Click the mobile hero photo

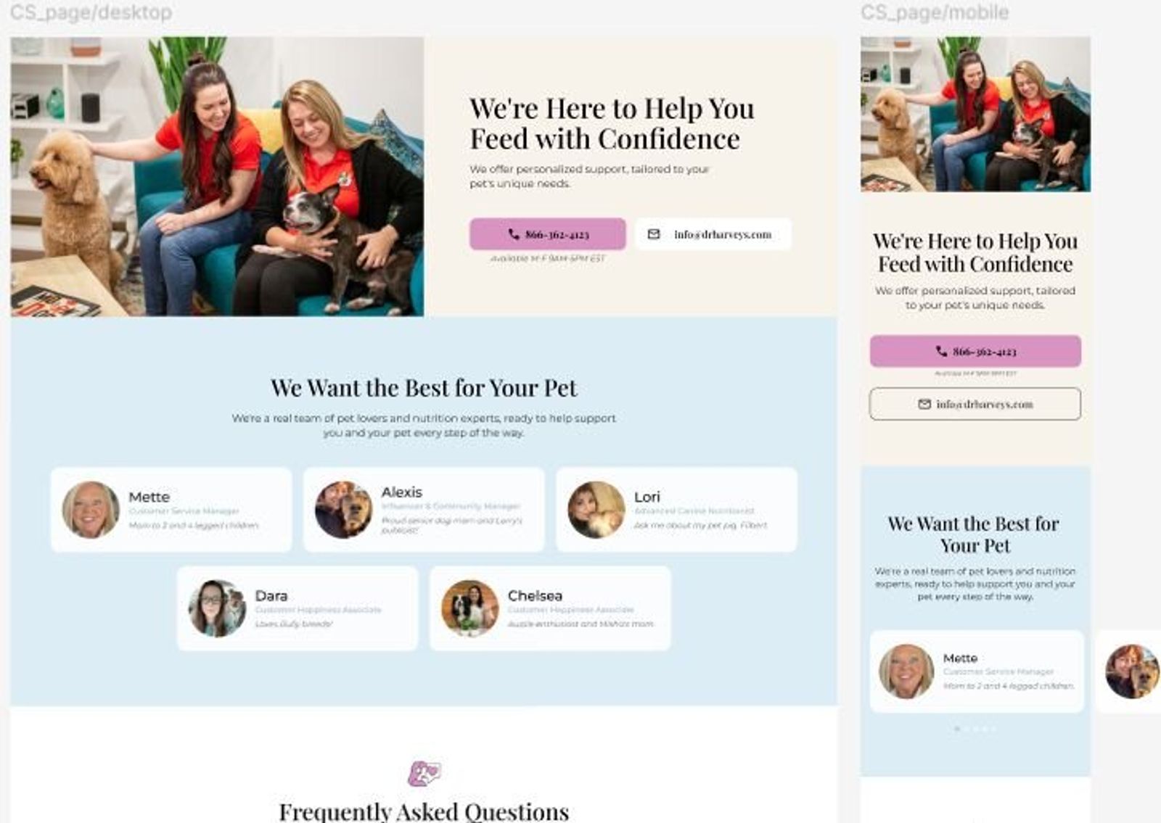[975, 115]
